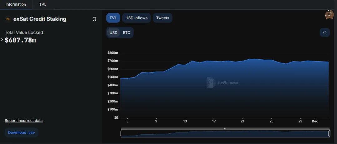Click the Total Value Locked label
337x144 pixels.
[x=24, y=32]
